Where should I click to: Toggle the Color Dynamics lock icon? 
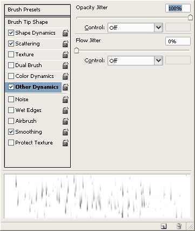(x=65, y=76)
